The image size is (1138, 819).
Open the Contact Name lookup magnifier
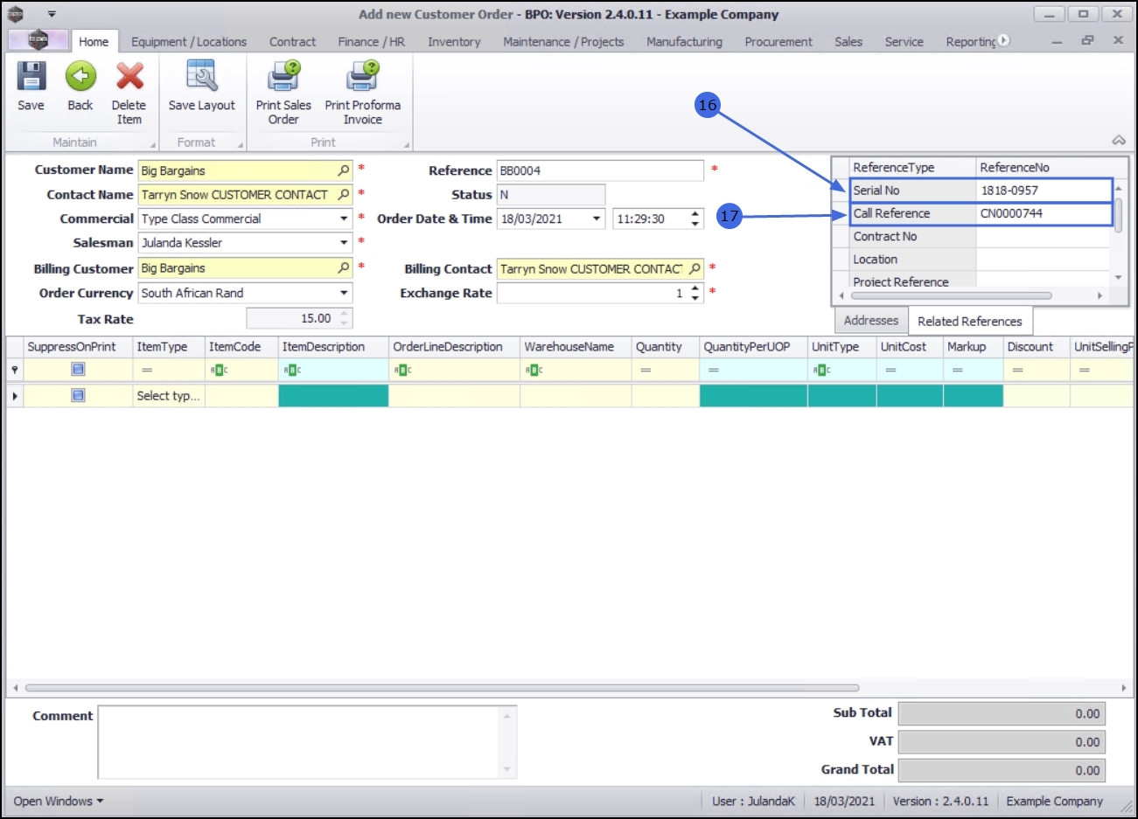click(344, 194)
